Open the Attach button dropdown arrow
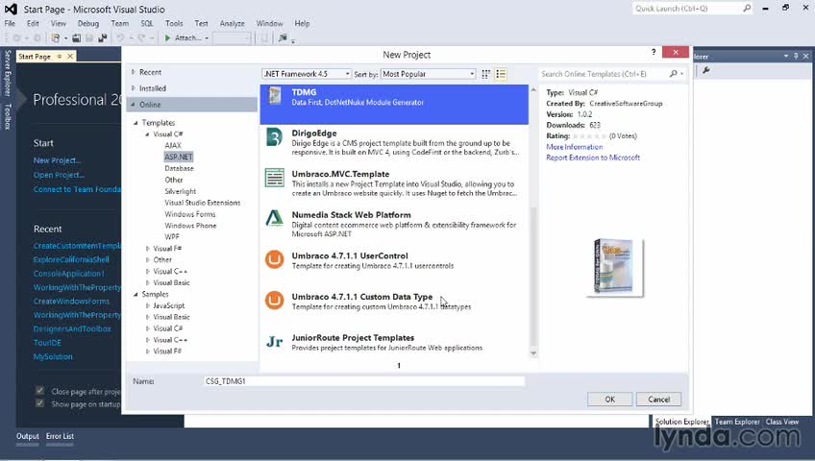Viewport: 815px width, 461px height. pyautogui.click(x=207, y=38)
